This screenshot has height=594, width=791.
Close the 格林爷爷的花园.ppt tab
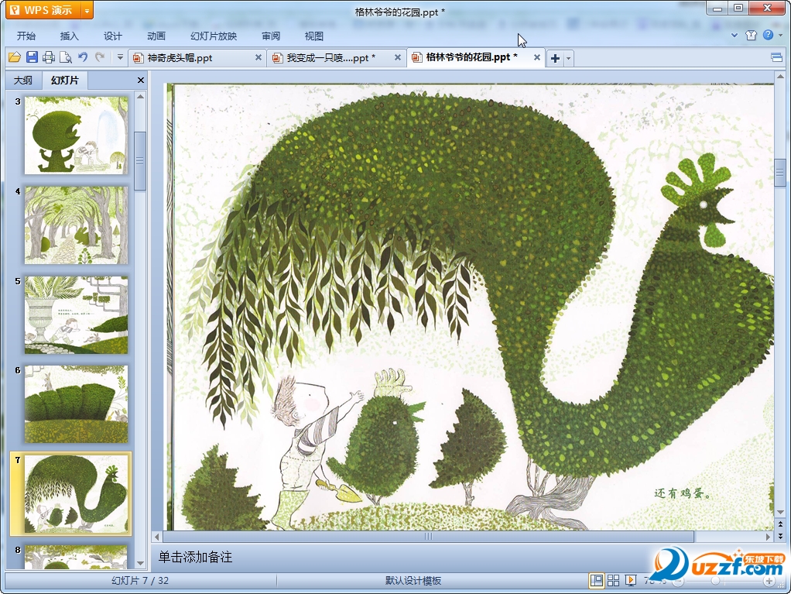(x=537, y=57)
